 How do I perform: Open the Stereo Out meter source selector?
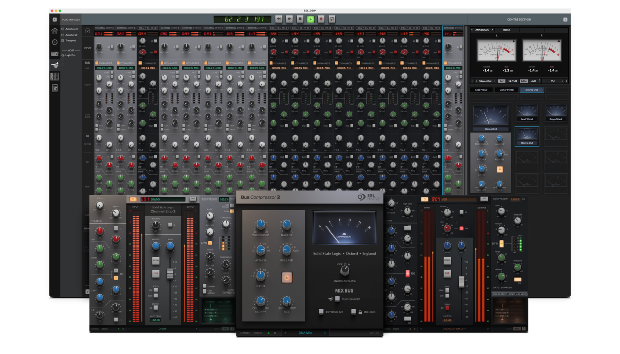pos(486,81)
